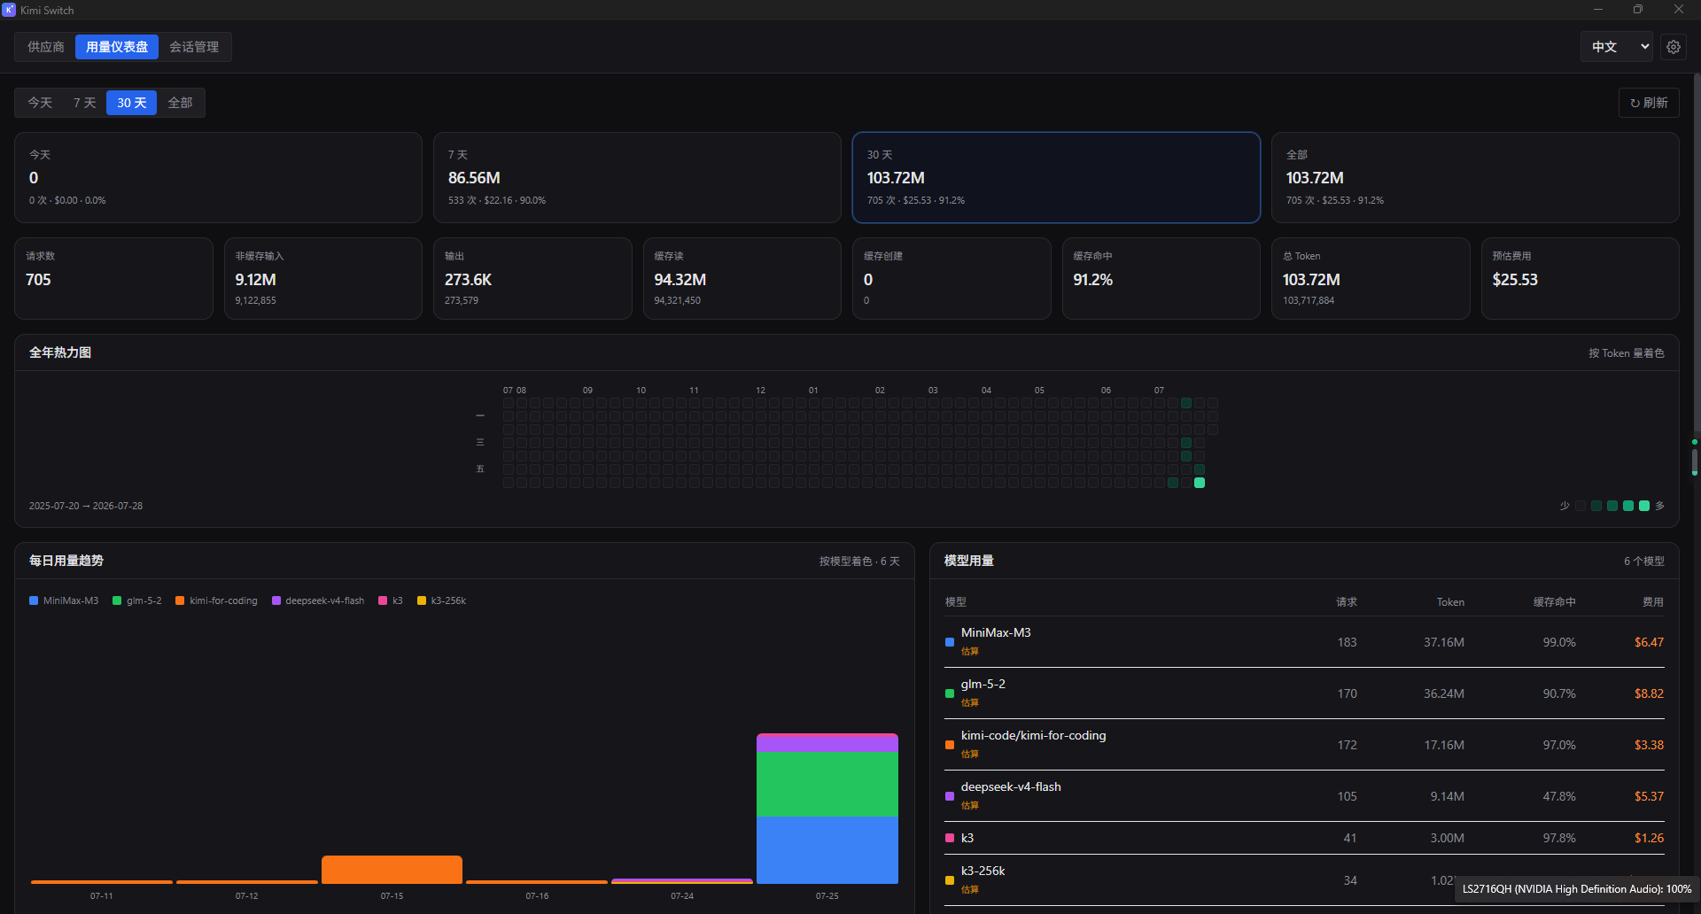Toggle MiniMax-M3 legend item in trend chart
The width and height of the screenshot is (1701, 914).
(x=64, y=600)
